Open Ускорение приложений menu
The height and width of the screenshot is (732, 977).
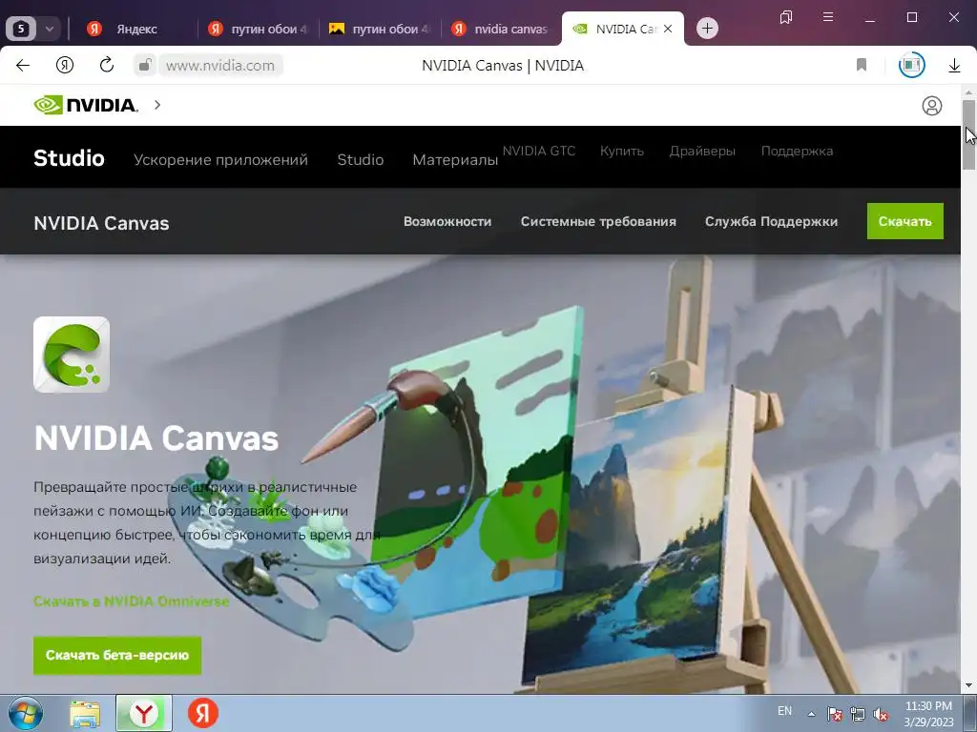tap(220, 160)
